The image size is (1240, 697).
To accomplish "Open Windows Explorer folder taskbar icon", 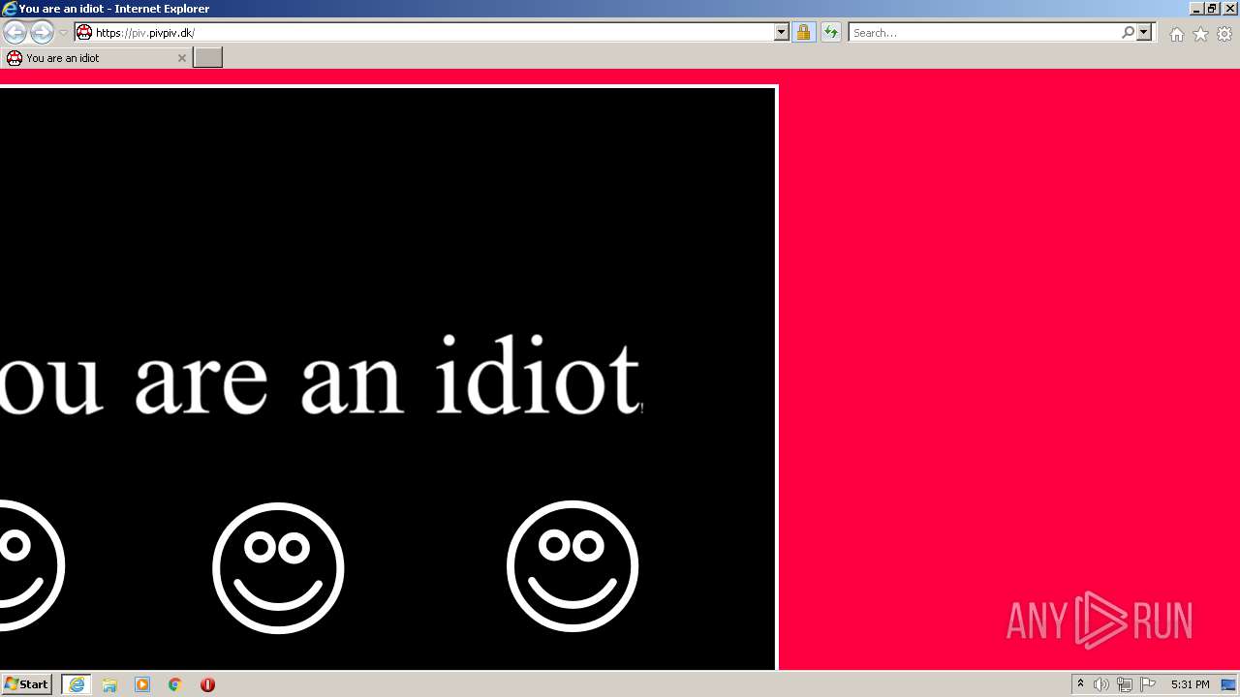I will point(109,684).
